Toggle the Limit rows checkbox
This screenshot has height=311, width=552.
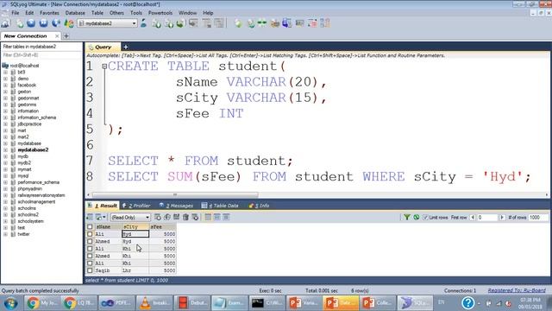point(425,218)
